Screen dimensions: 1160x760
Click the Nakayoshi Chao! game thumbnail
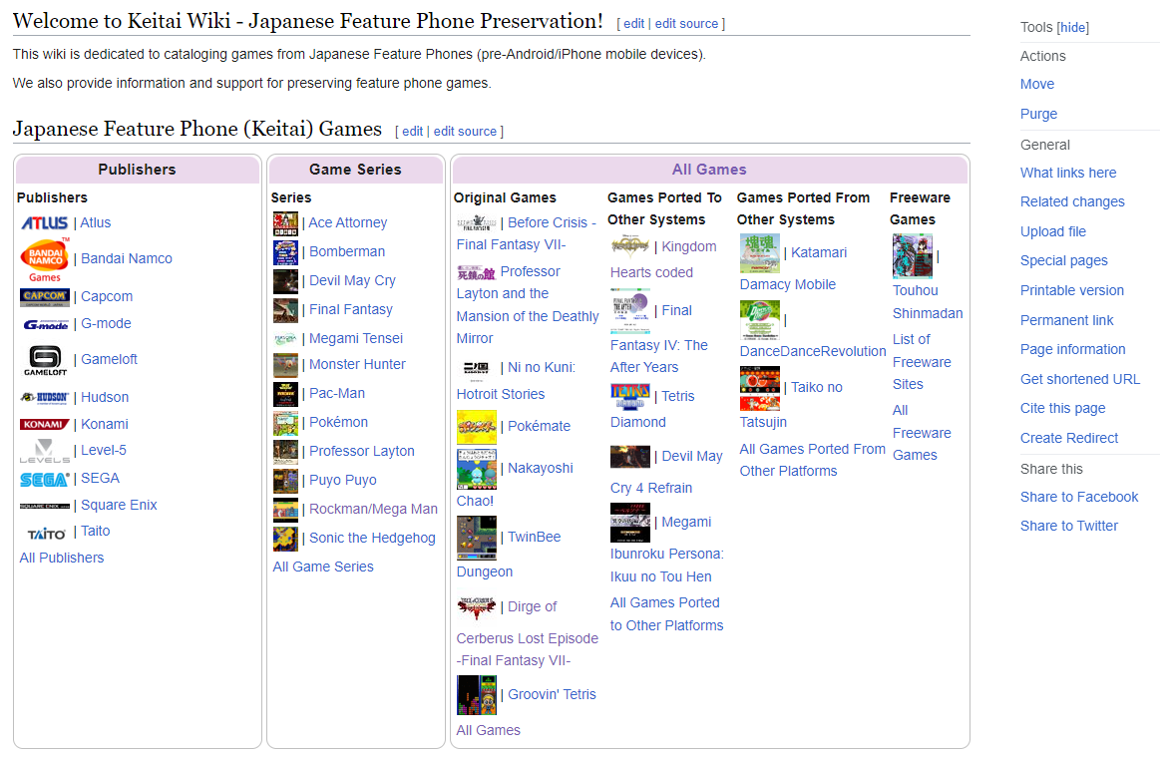tap(477, 469)
